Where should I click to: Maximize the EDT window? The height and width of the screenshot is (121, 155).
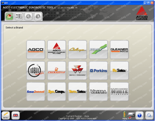point(149,3)
